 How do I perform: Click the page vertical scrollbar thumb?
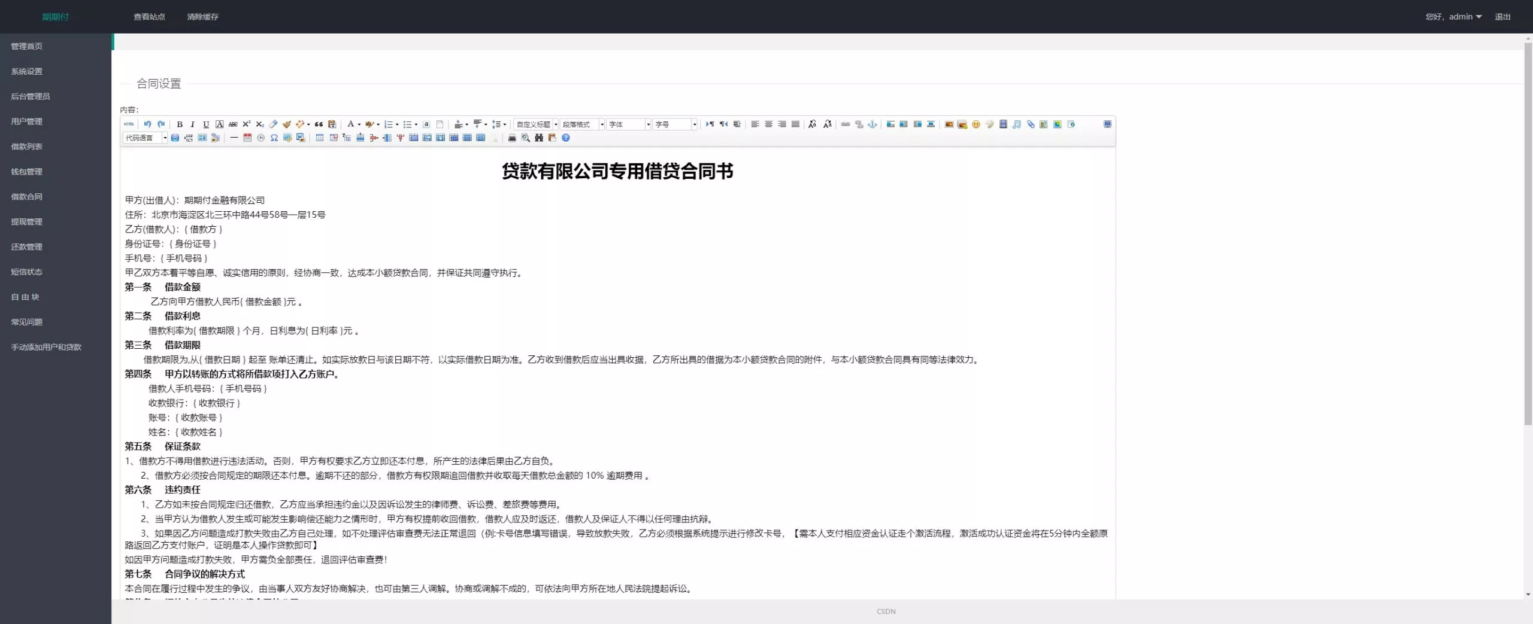[1528, 233]
